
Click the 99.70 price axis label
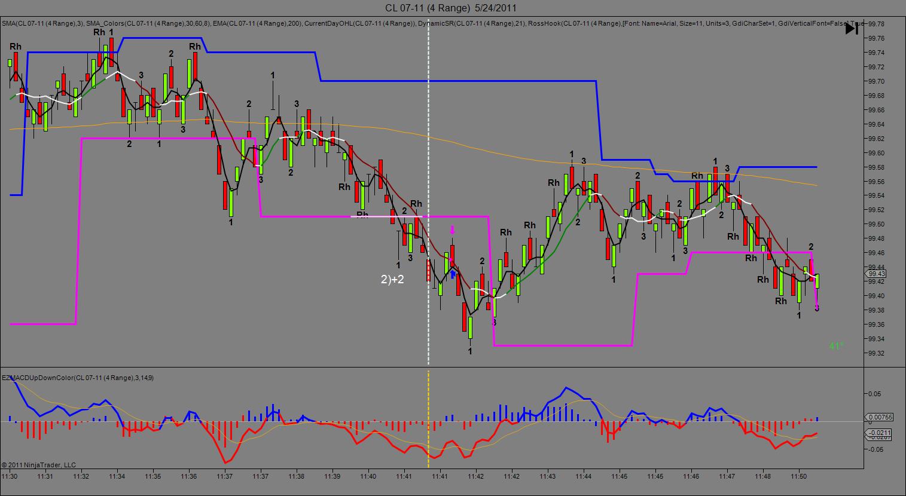point(877,81)
